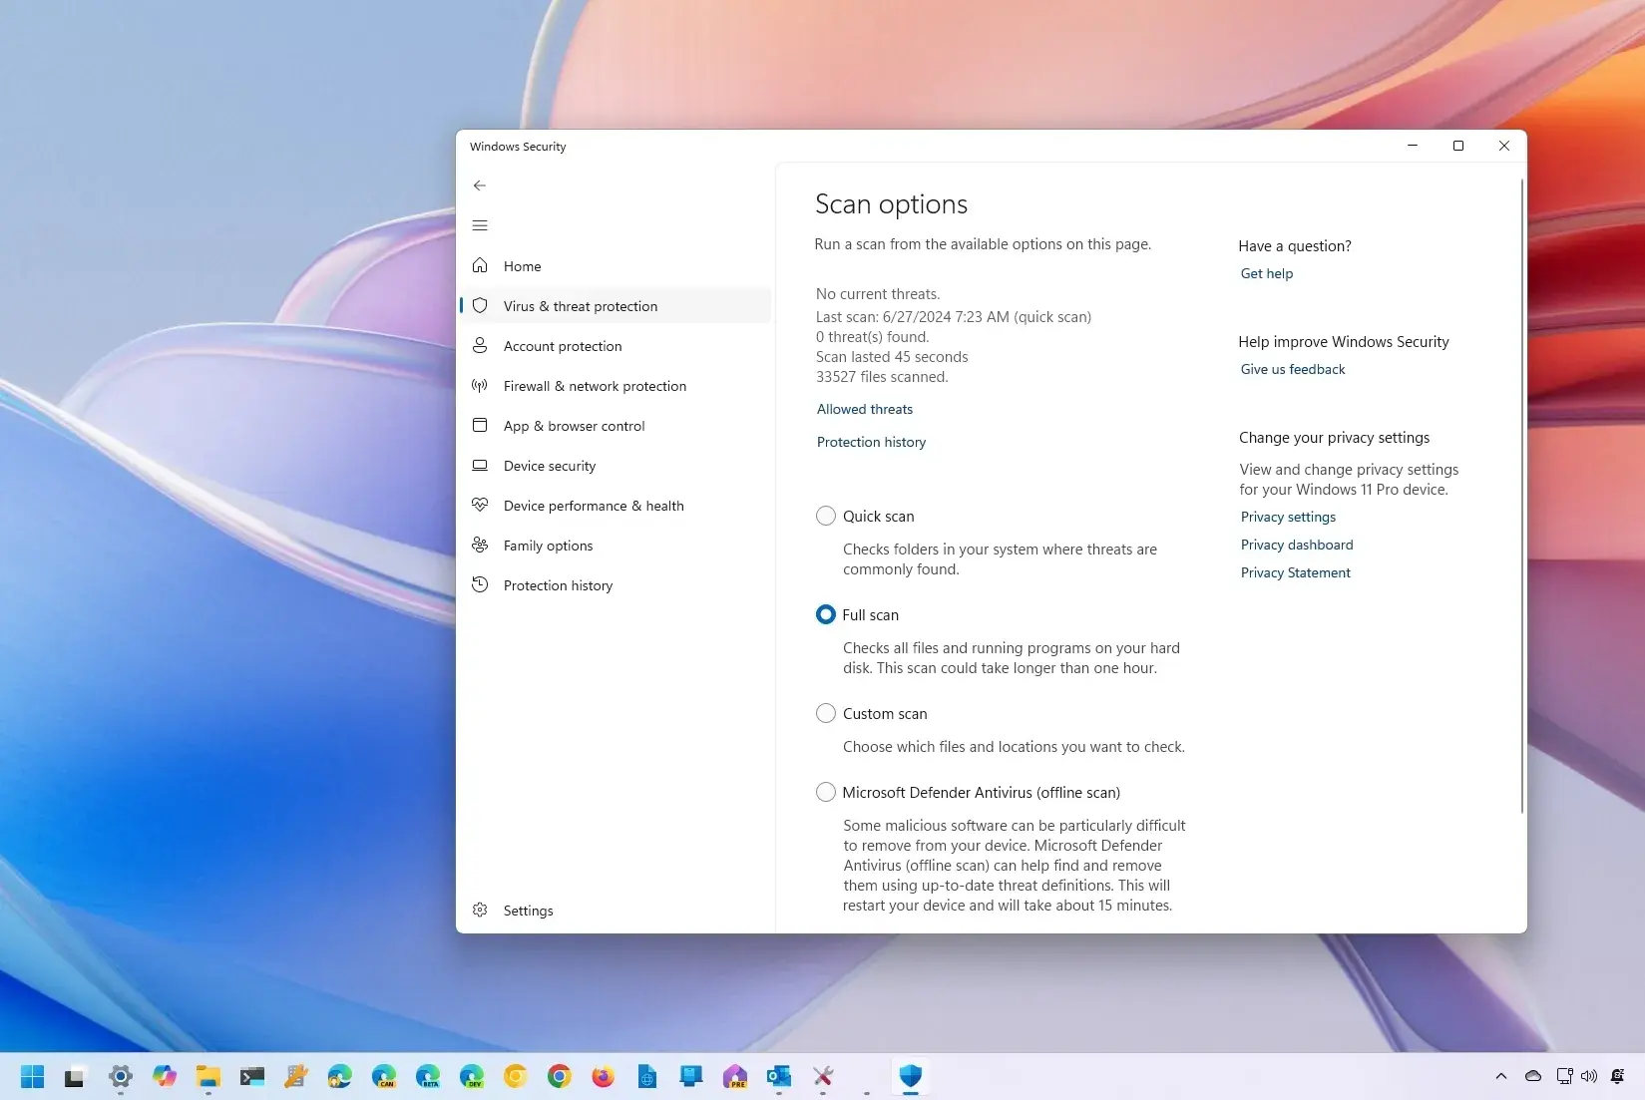The height and width of the screenshot is (1100, 1645).
Task: Select the Virus & threat protection shield icon
Action: coord(481,306)
